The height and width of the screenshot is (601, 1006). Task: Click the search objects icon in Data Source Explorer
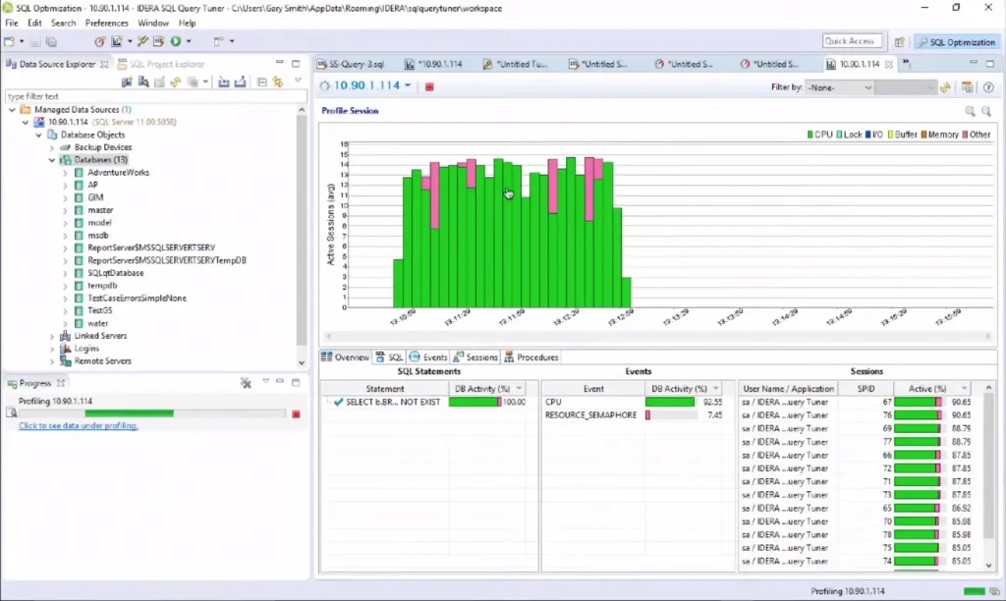(143, 82)
